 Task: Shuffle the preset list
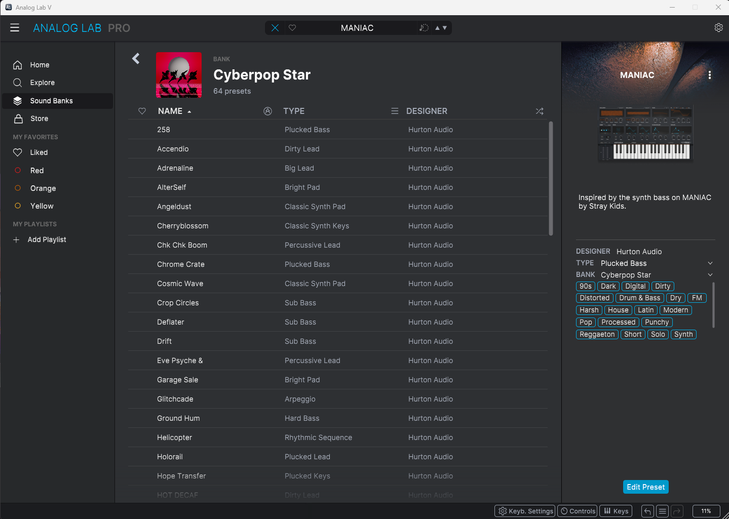coord(540,111)
